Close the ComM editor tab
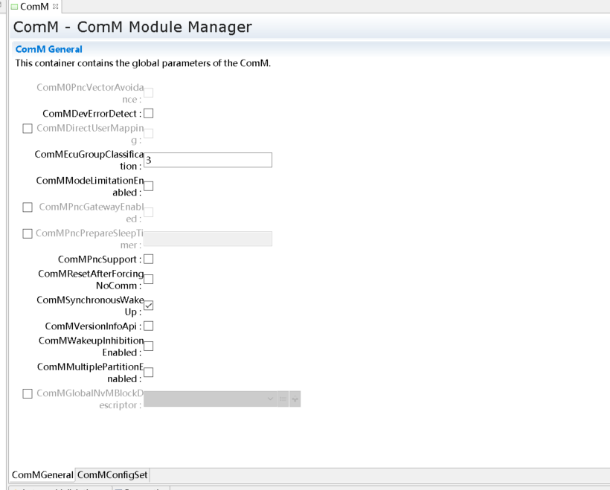Image resolution: width=610 pixels, height=490 pixels. coord(56,7)
